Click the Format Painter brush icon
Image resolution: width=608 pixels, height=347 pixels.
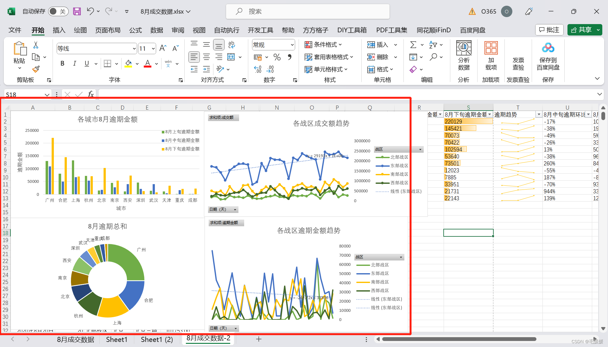[36, 69]
